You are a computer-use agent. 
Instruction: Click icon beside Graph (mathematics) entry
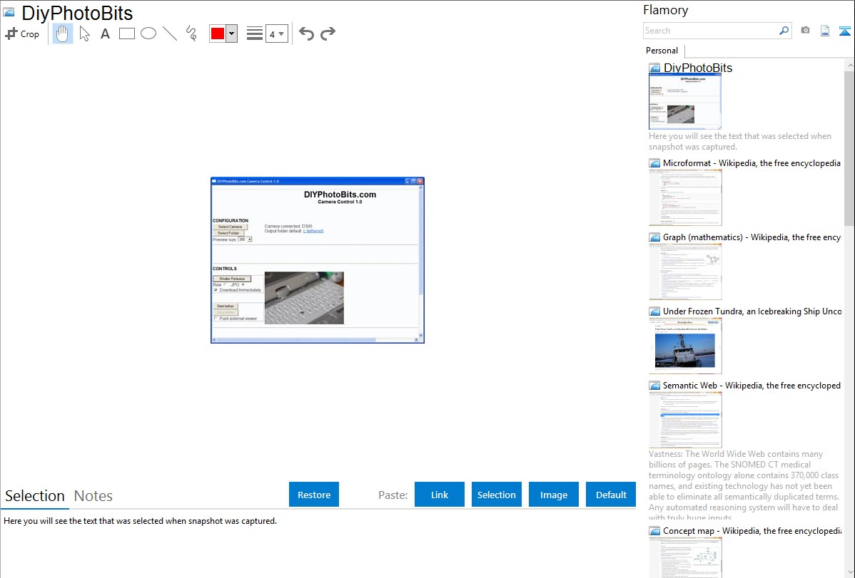pyautogui.click(x=655, y=237)
